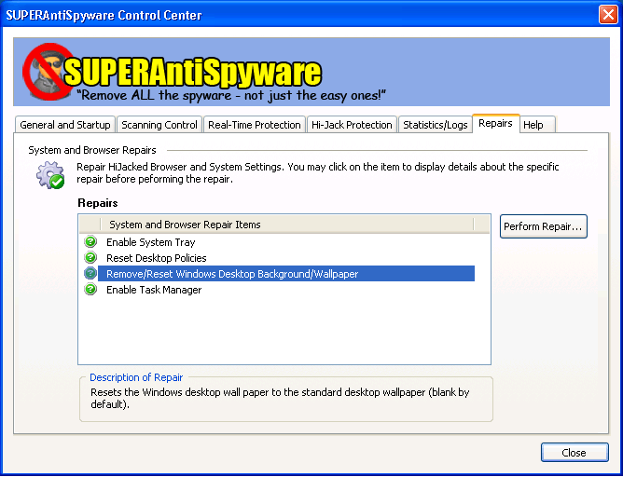Click the gear repair icon with checkmark
The width and height of the screenshot is (623, 477).
tap(49, 175)
